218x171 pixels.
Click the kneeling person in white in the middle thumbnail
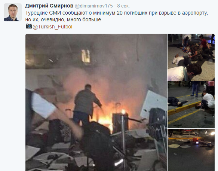[x=207, y=100]
